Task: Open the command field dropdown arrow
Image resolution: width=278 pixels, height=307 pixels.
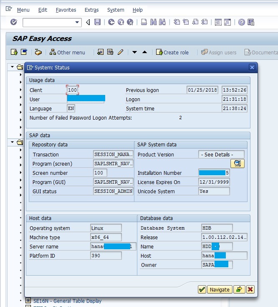Action: coord(77,22)
